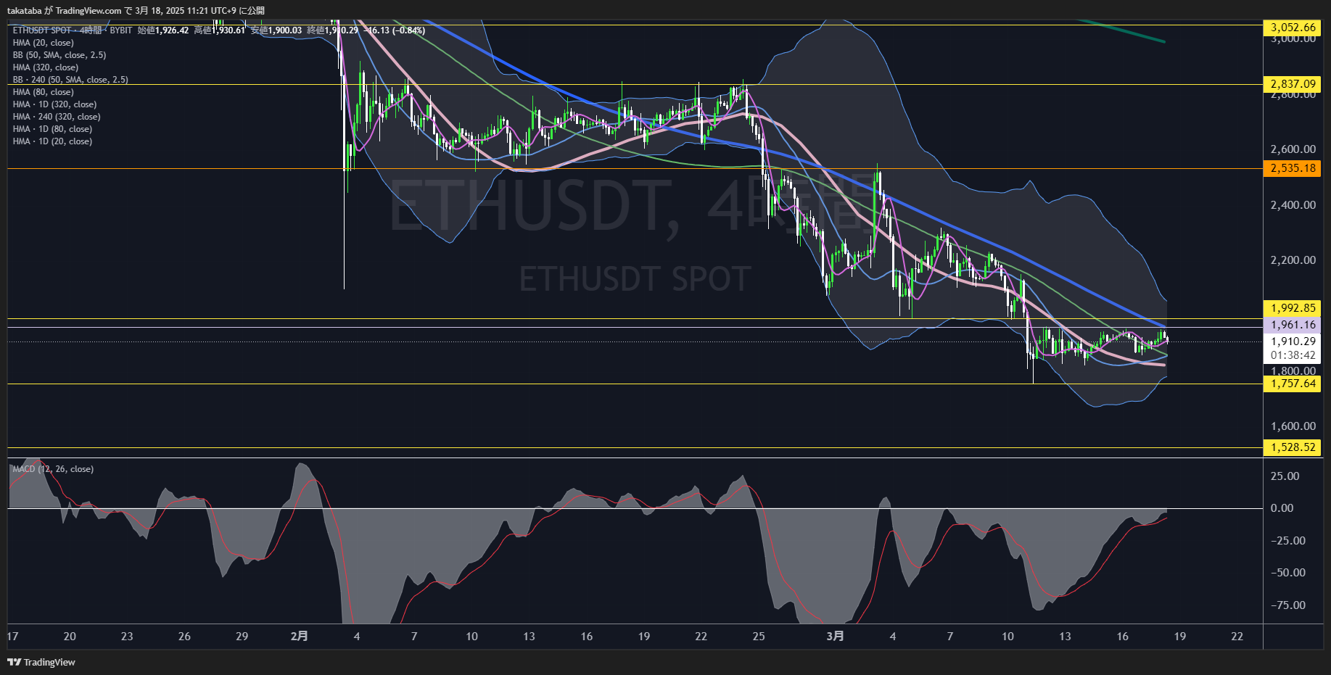Click the −50.00 MACD axis tick
1331x675 pixels.
[x=1287, y=573]
